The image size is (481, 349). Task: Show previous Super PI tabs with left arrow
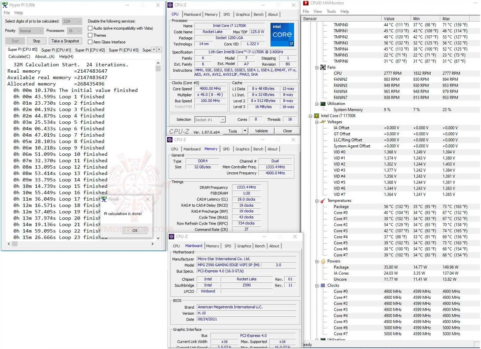pos(154,49)
